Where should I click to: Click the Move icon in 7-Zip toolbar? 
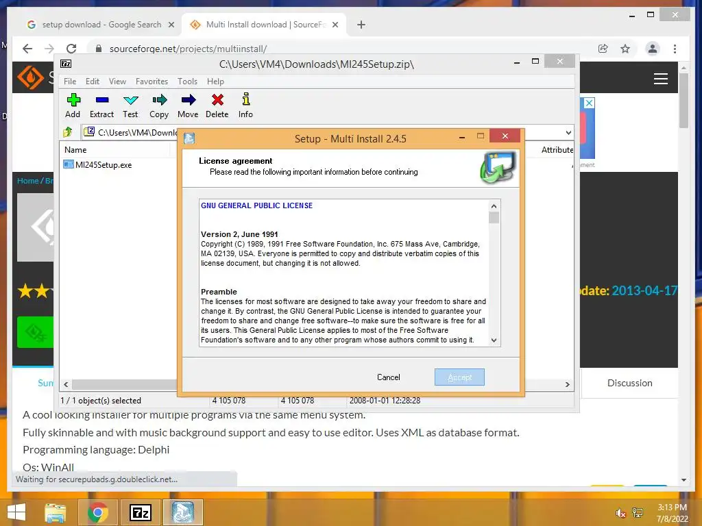pos(188,100)
